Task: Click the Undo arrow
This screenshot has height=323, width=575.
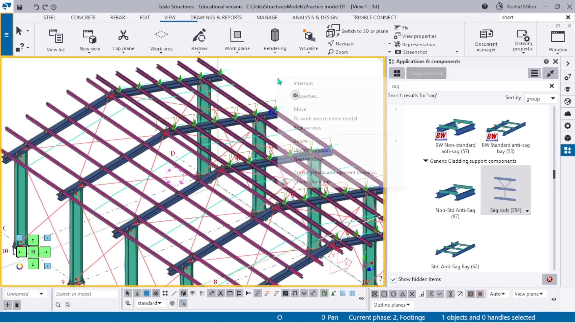Action: point(36,7)
